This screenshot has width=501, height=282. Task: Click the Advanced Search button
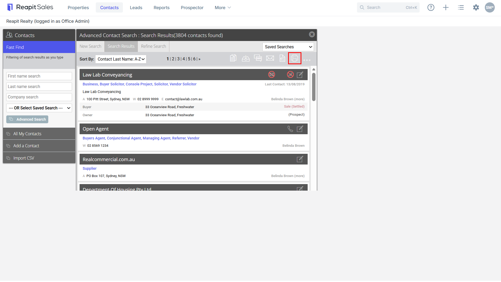coord(27,119)
